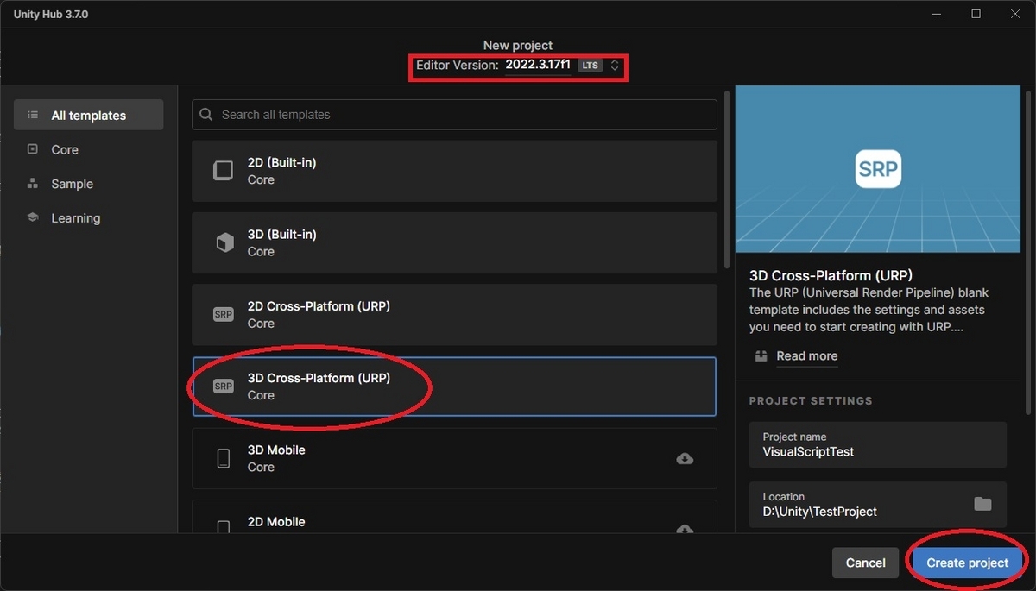The image size is (1036, 591).
Task: Click the LTS badge beside editor version
Action: click(590, 66)
